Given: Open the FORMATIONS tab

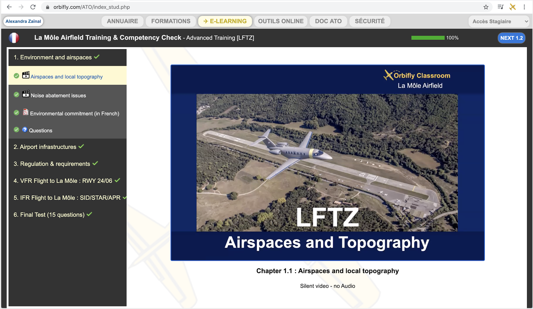Looking at the screenshot, I should (171, 21).
